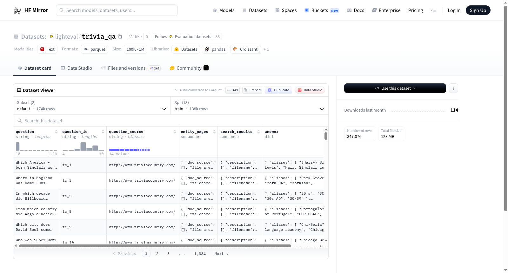Go to the Pricing page
The height and width of the screenshot is (273, 508).
point(416,10)
